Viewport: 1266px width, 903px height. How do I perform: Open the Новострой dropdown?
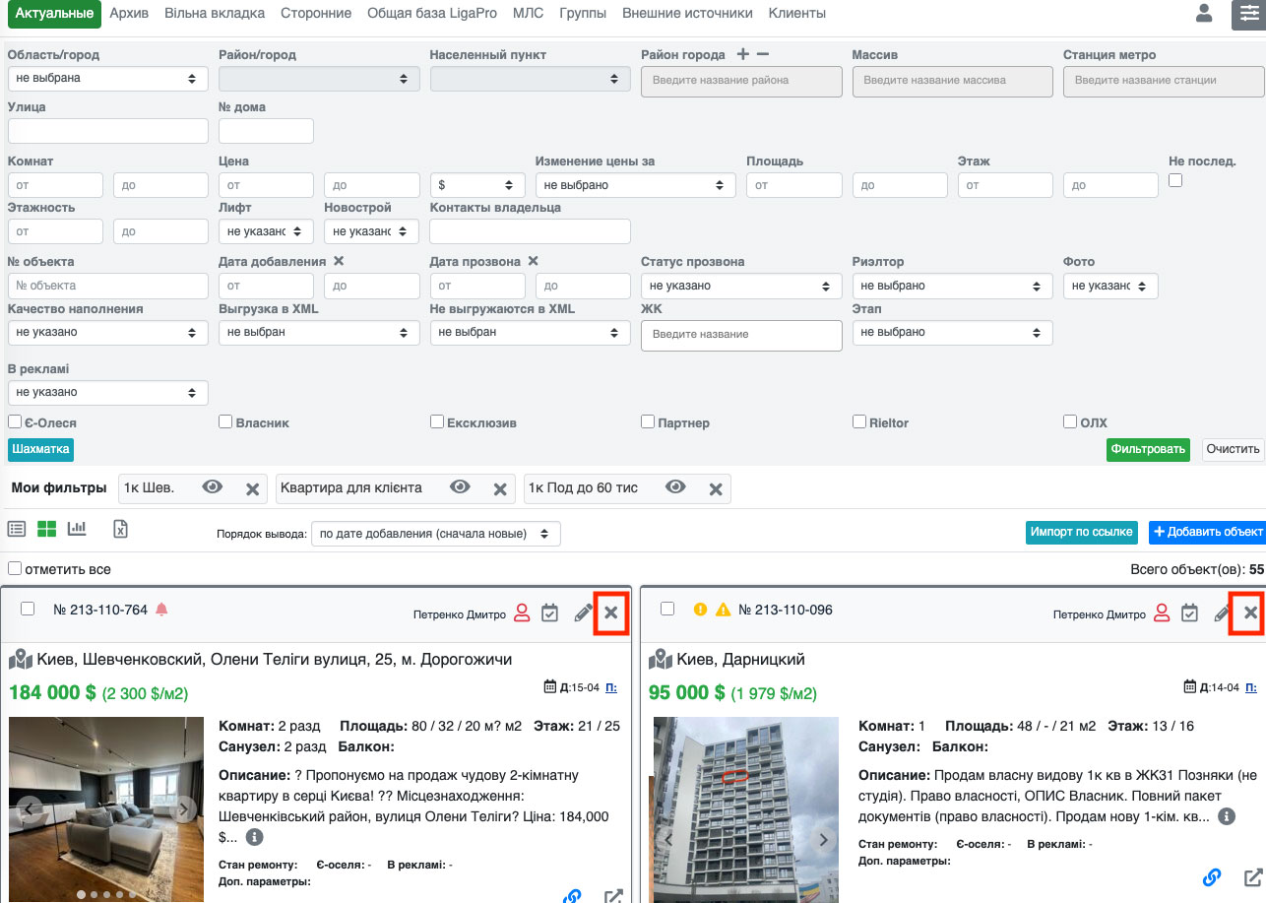pyautogui.click(x=372, y=231)
